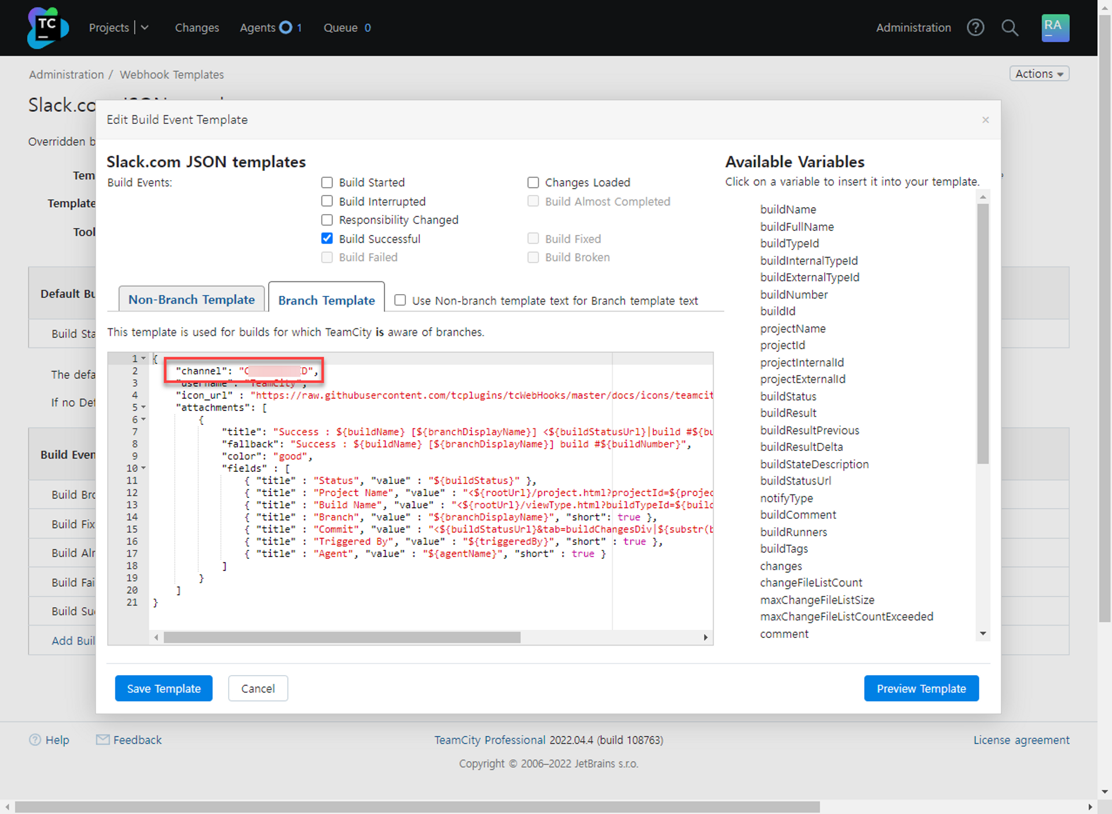The height and width of the screenshot is (814, 1112).
Task: Toggle Build Almost Completed checkbox
Action: pos(533,201)
